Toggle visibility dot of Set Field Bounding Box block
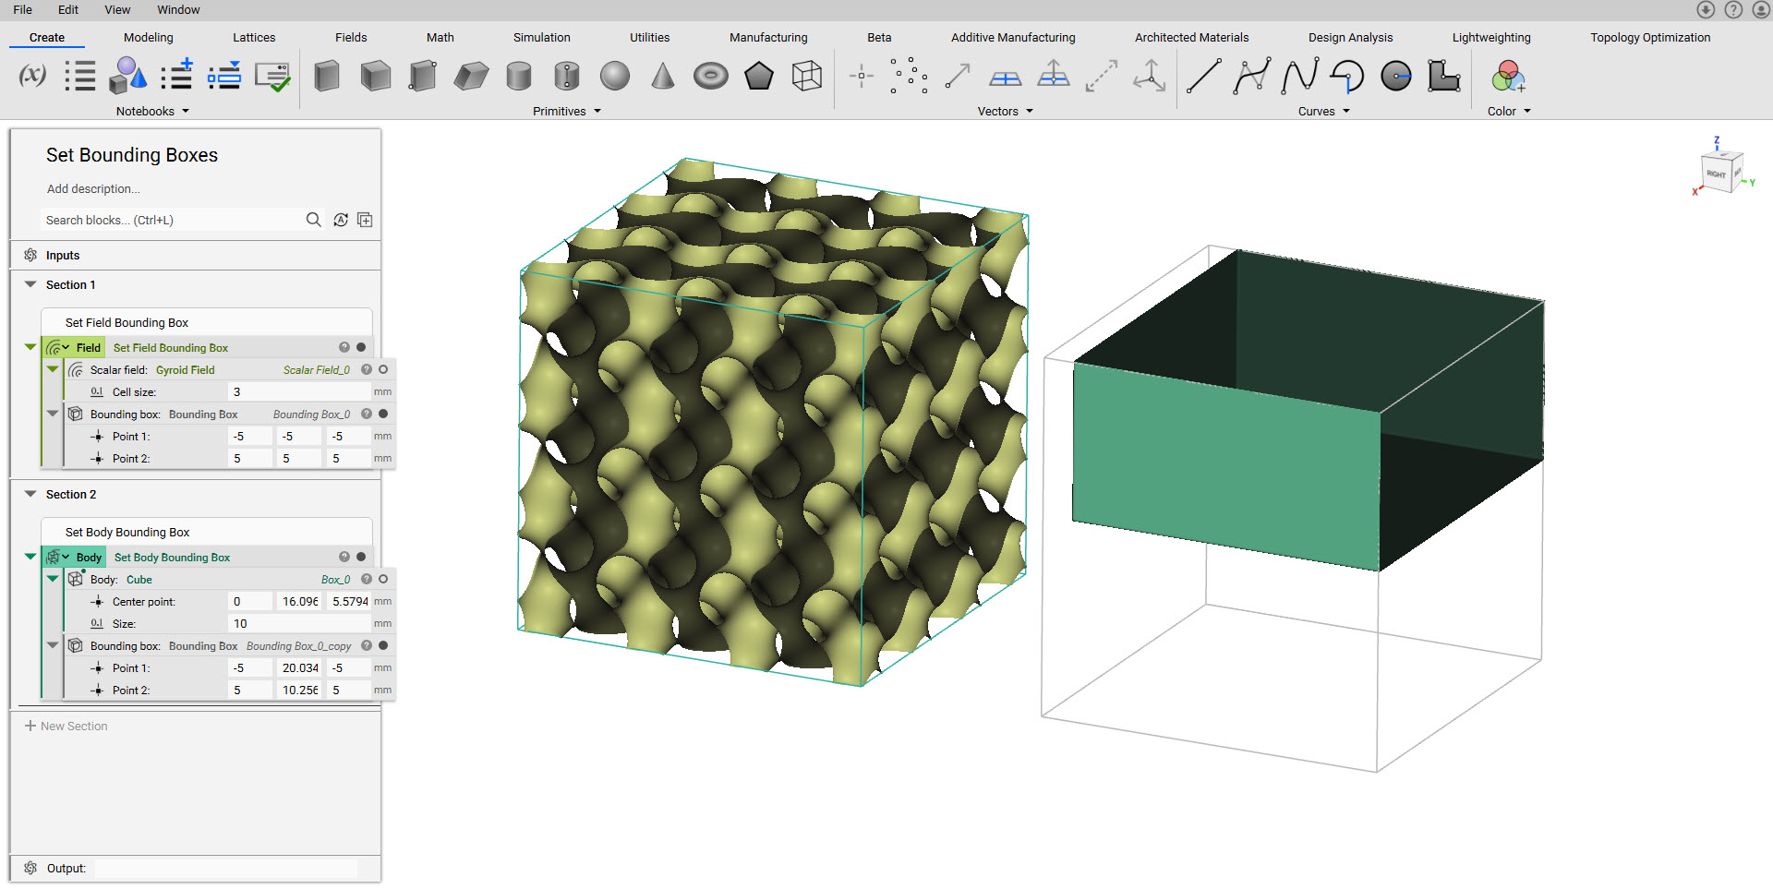Viewport: 1773px width, 889px height. [x=361, y=347]
